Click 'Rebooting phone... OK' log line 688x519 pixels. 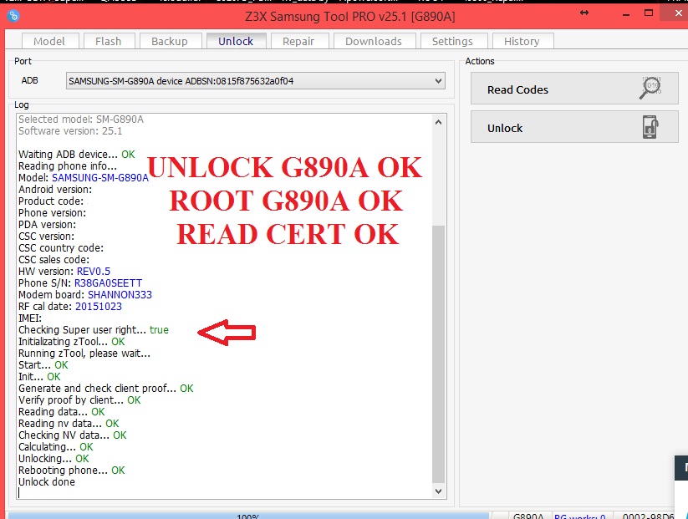tap(72, 471)
